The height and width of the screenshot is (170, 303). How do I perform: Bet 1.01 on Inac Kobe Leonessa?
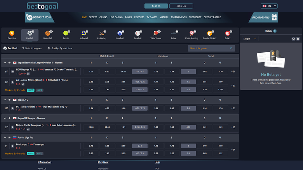pos(123,127)
